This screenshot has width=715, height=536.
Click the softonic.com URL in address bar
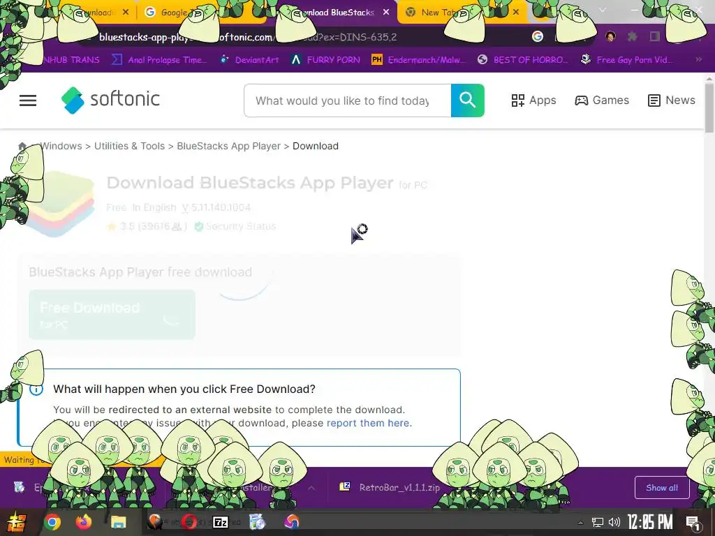coord(248,37)
